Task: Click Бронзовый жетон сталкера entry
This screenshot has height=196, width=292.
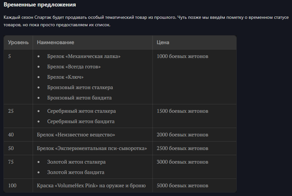Action: coord(80,87)
